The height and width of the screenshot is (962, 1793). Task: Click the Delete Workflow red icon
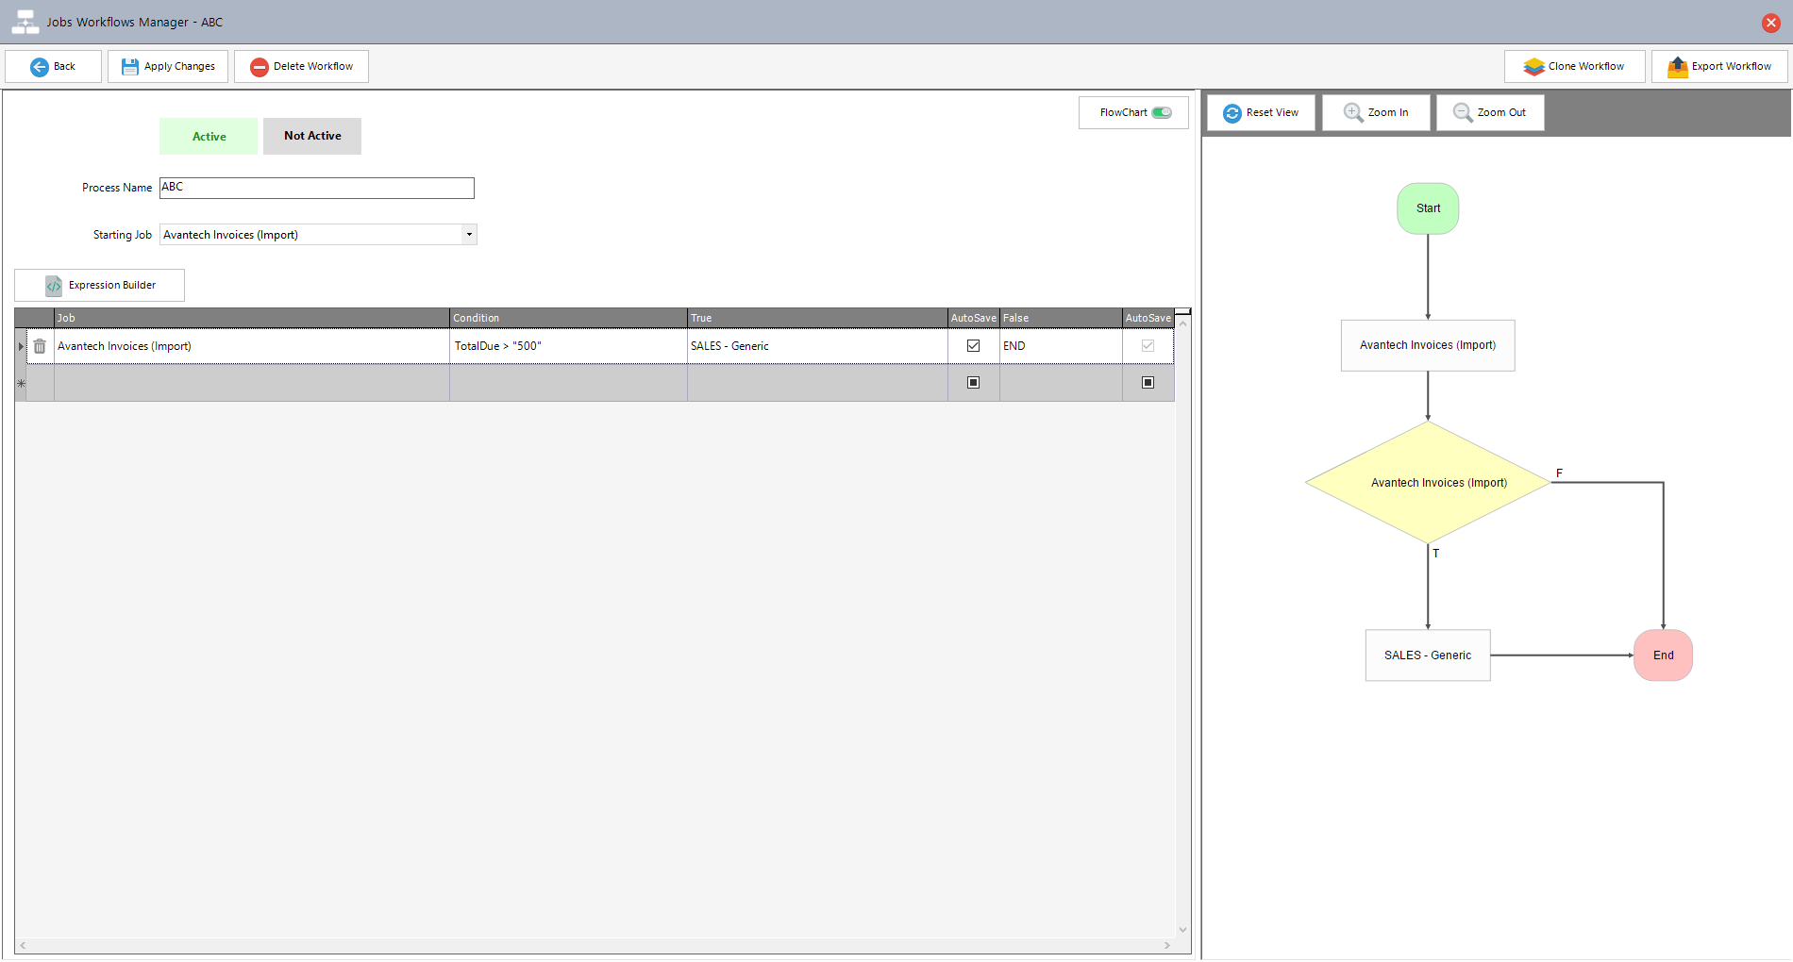[260, 67]
